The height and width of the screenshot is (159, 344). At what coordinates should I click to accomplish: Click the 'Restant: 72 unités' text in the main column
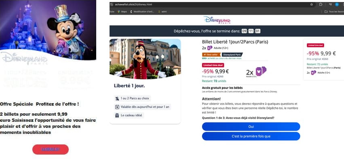(214, 81)
